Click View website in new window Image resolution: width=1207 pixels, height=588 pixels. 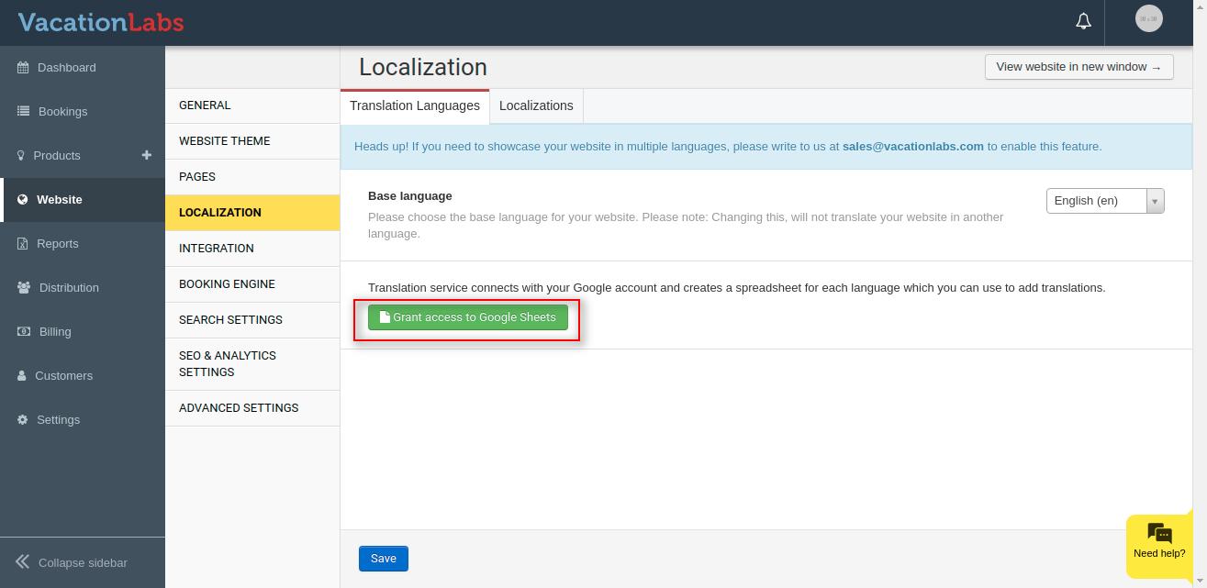[x=1078, y=67]
